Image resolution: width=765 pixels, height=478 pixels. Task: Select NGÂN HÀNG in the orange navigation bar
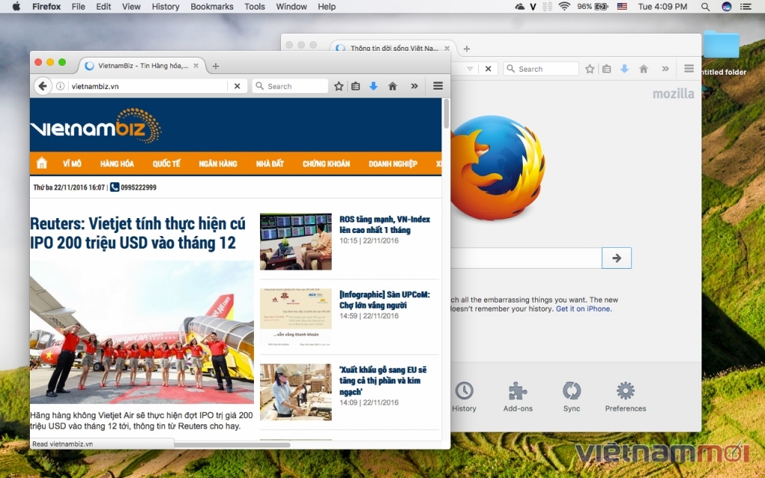tap(218, 164)
